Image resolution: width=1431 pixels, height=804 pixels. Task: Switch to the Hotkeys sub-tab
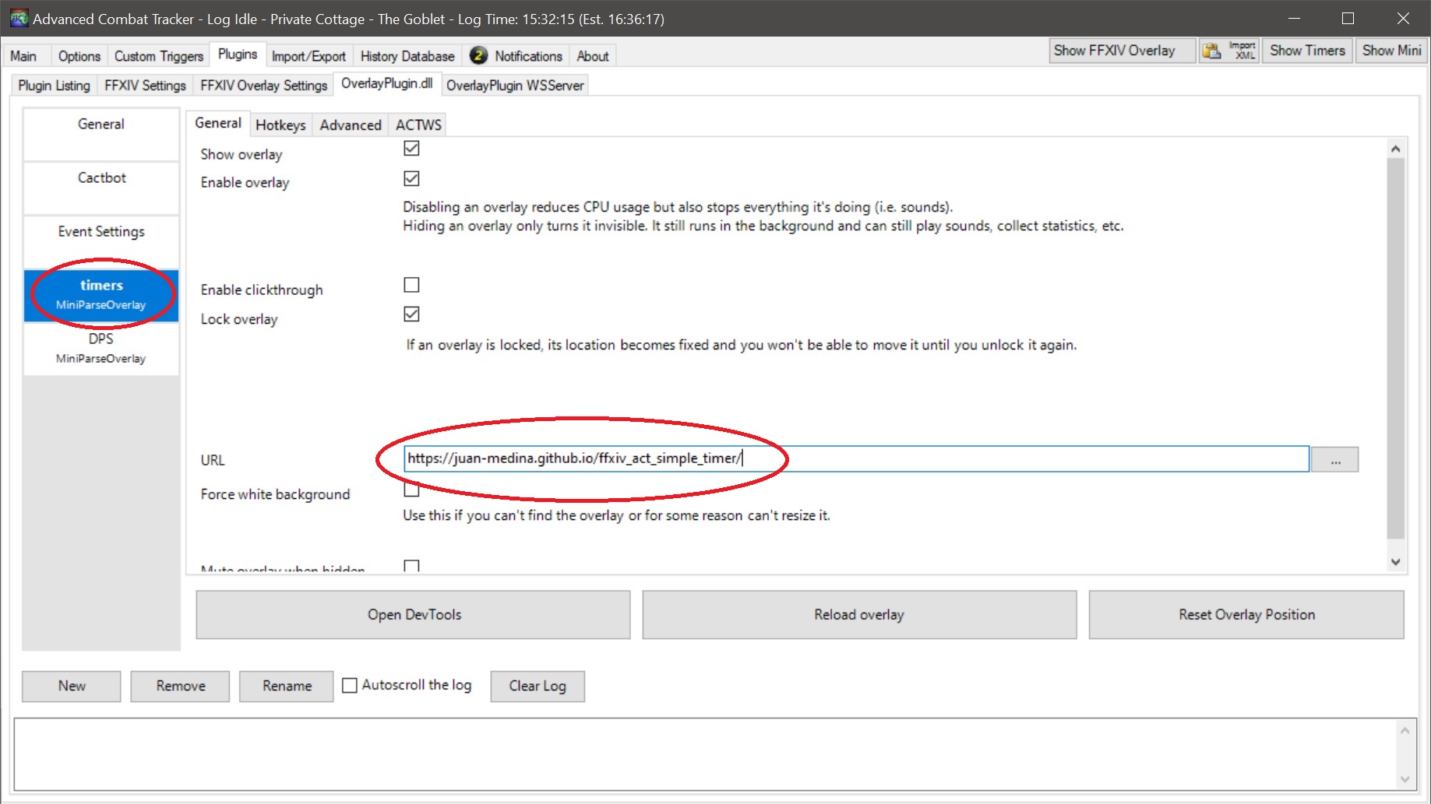280,125
